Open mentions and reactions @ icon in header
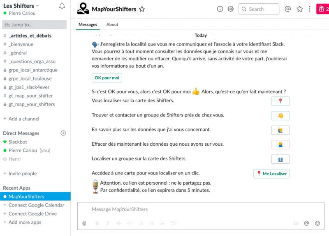The image size is (329, 236). click(x=288, y=9)
